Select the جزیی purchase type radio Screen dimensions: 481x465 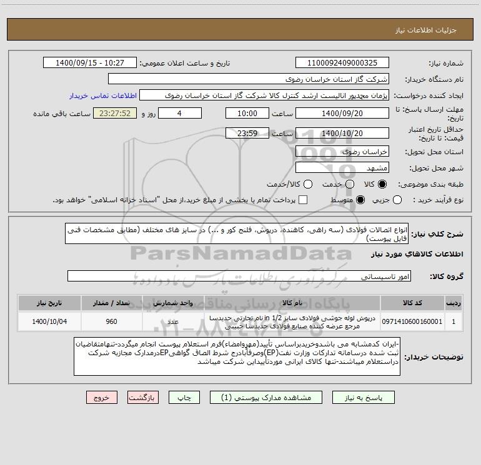click(x=397, y=200)
